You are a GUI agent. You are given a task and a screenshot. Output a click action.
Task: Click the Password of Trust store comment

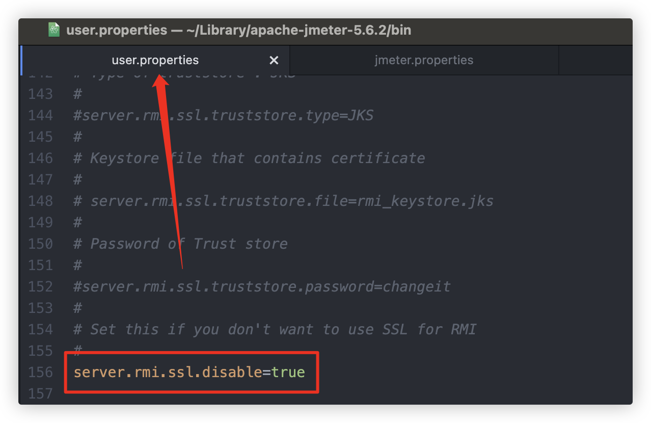(180, 244)
